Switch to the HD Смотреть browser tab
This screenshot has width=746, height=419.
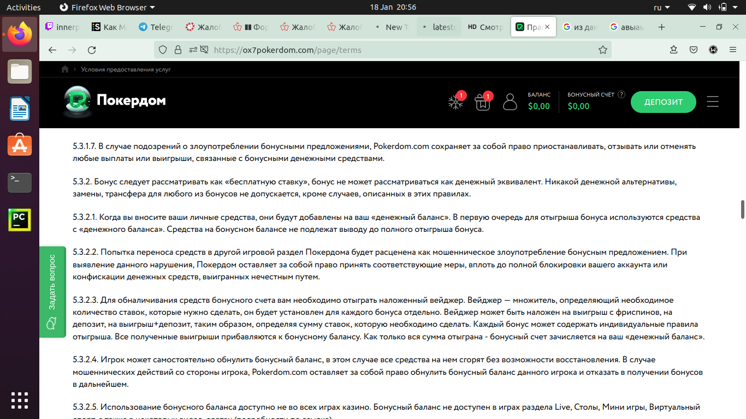(485, 27)
